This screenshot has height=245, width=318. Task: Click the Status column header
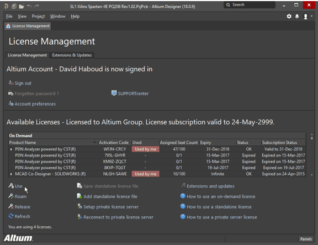[248, 143]
